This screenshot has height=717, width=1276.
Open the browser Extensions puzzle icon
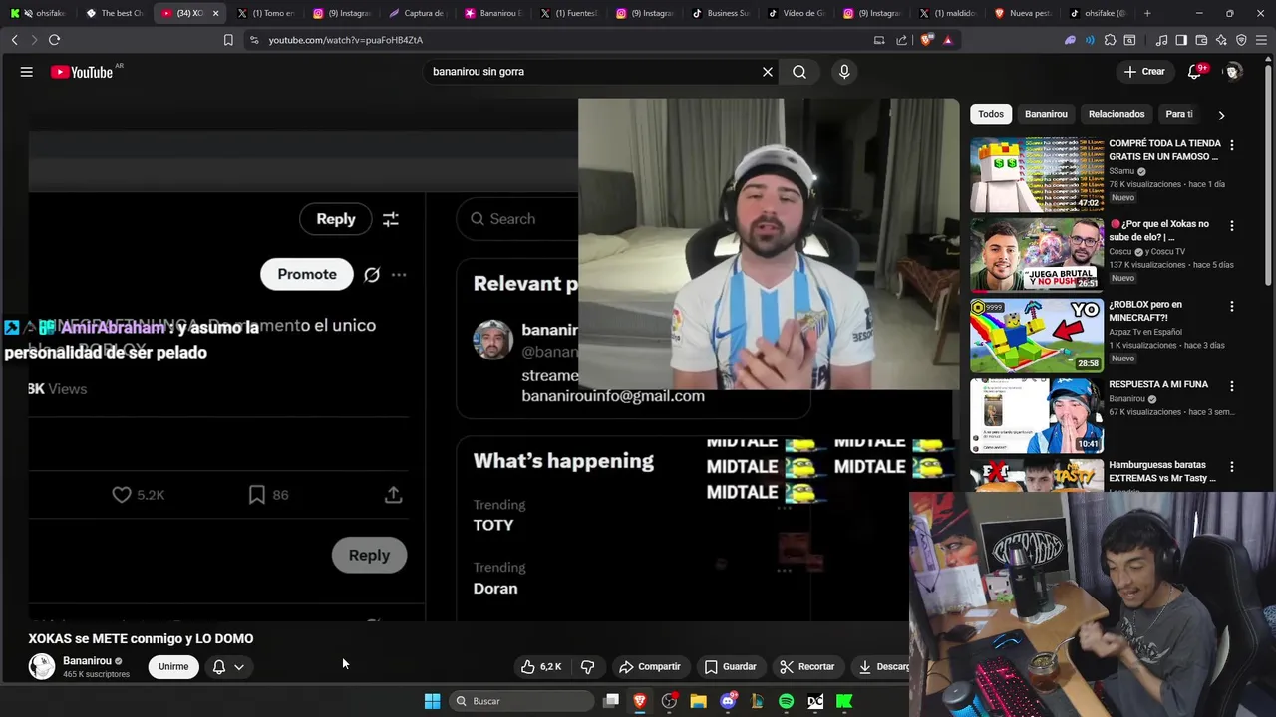point(1110,40)
